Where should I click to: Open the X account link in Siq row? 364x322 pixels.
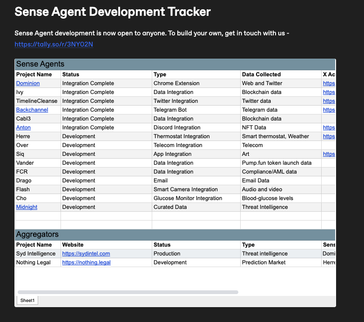click(x=329, y=154)
